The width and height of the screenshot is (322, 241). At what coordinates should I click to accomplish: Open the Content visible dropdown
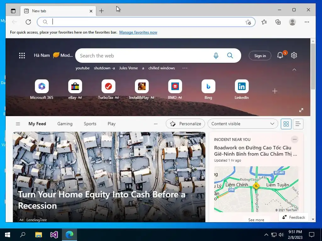[243, 124]
